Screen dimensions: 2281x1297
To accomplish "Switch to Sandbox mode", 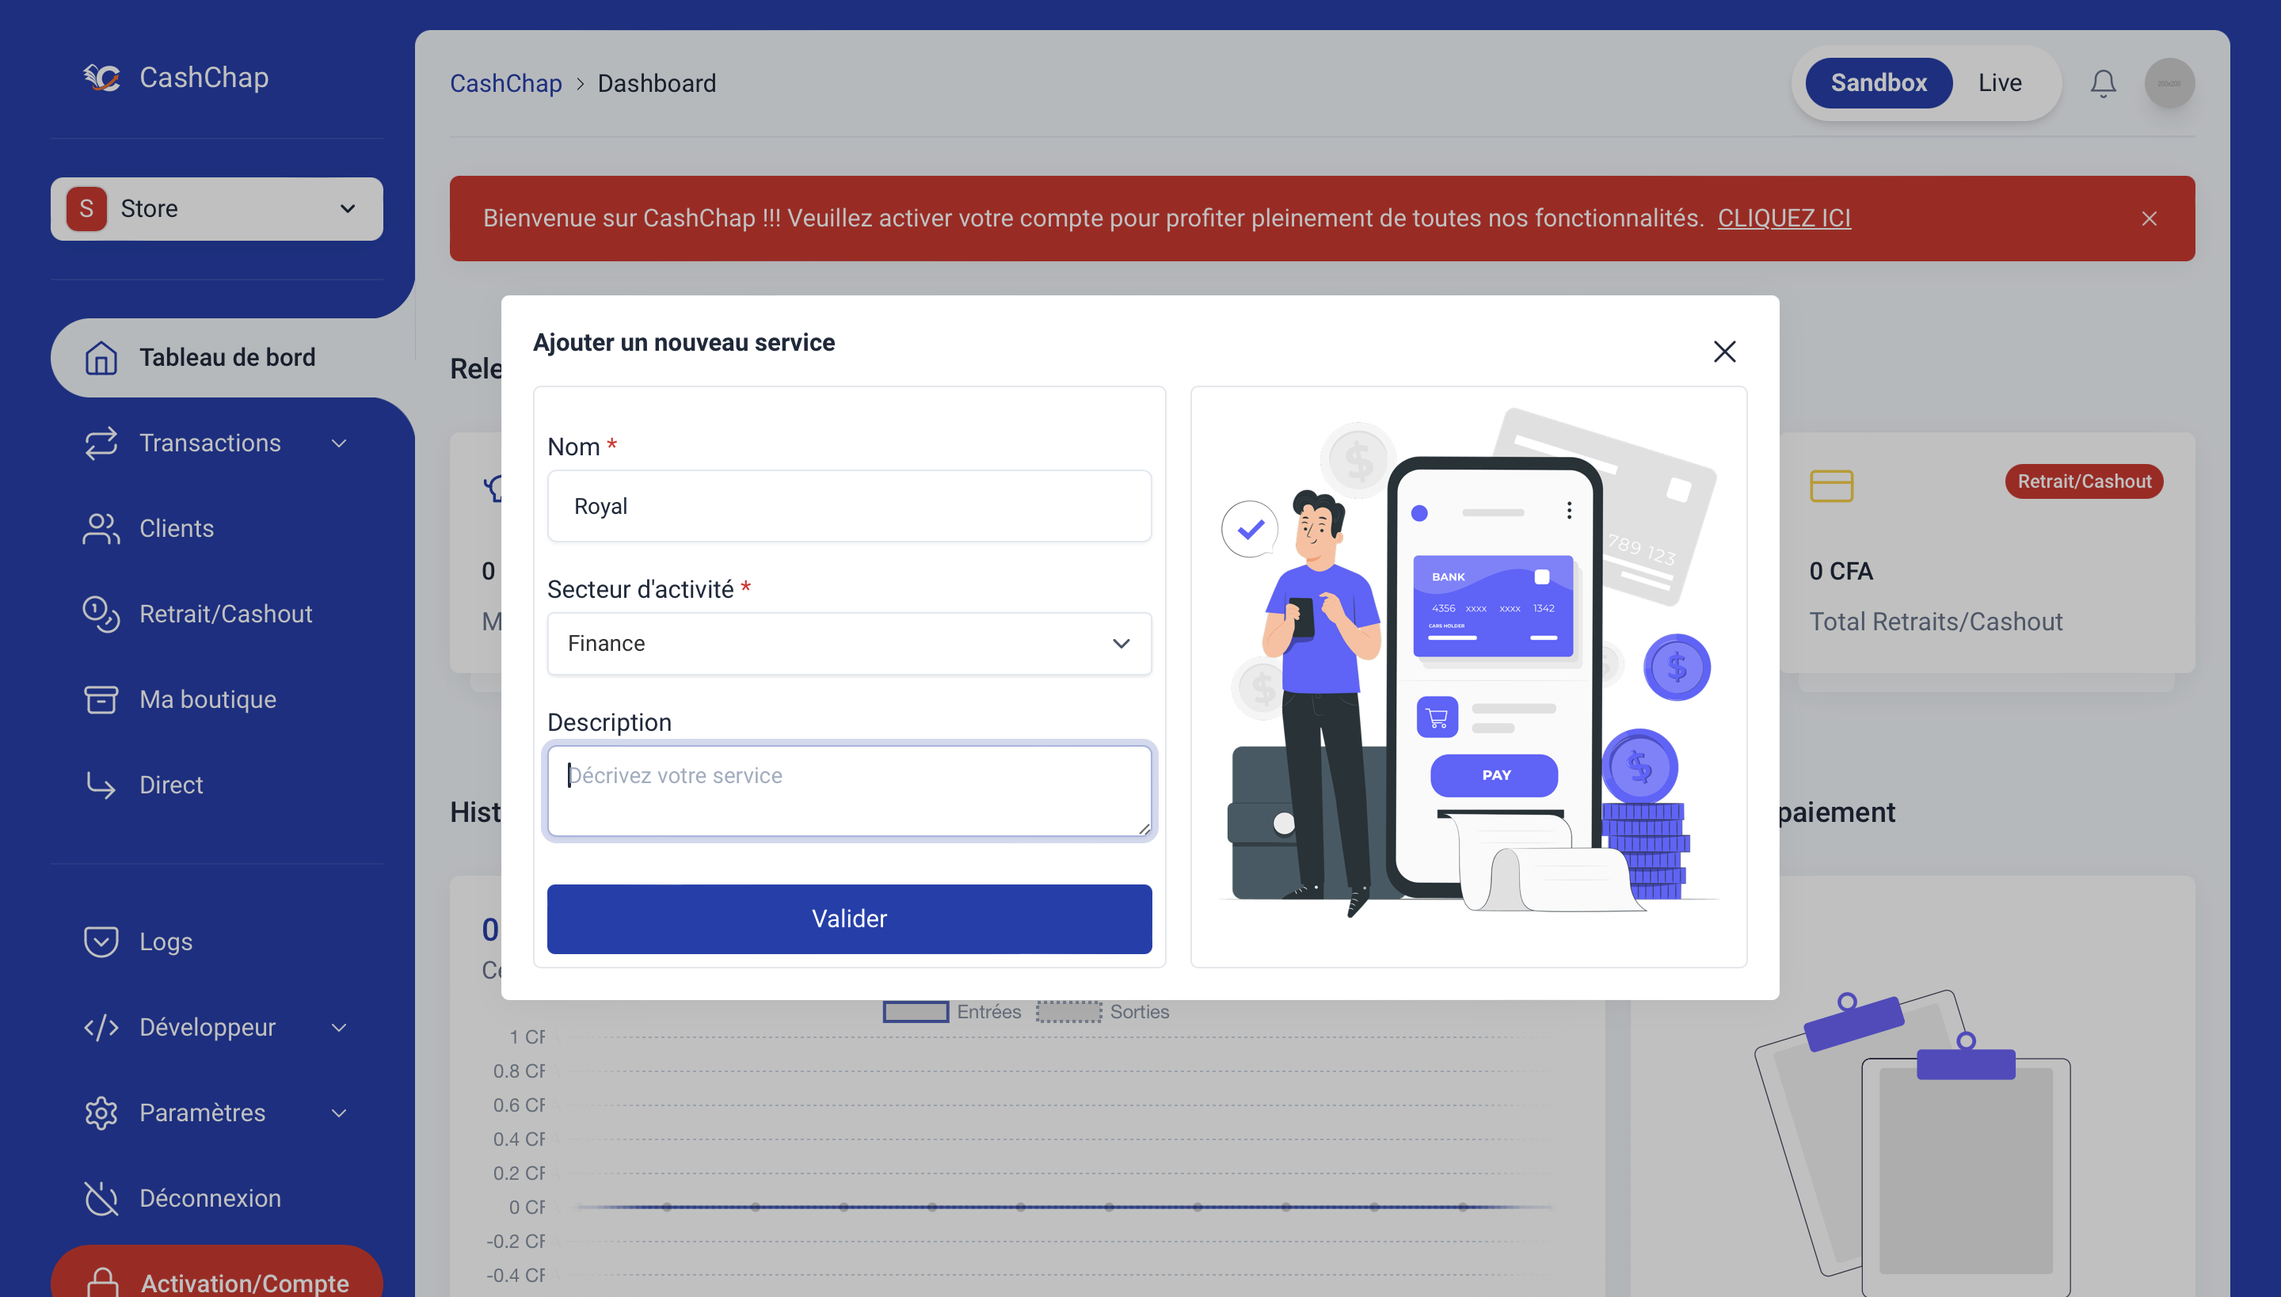I will pyautogui.click(x=1879, y=83).
